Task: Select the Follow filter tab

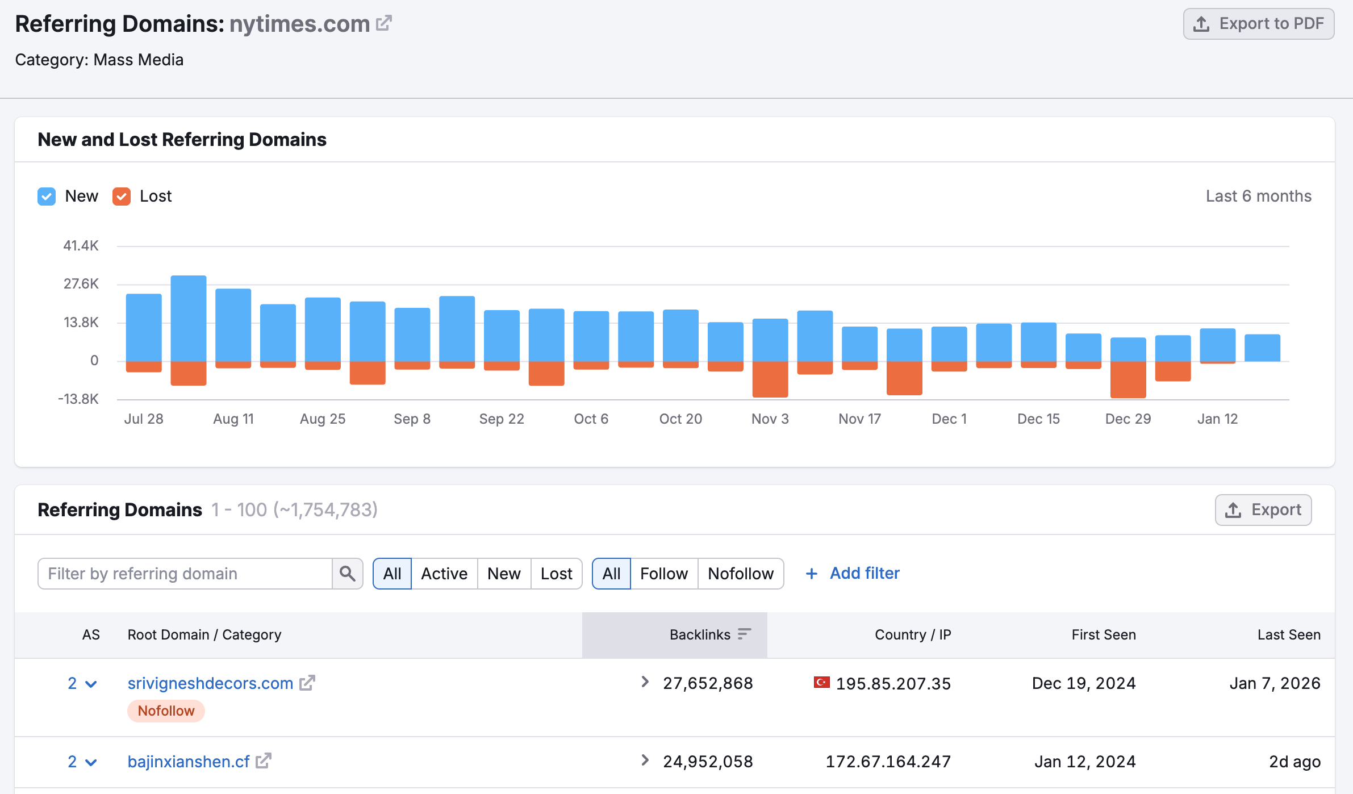Action: [x=663, y=574]
